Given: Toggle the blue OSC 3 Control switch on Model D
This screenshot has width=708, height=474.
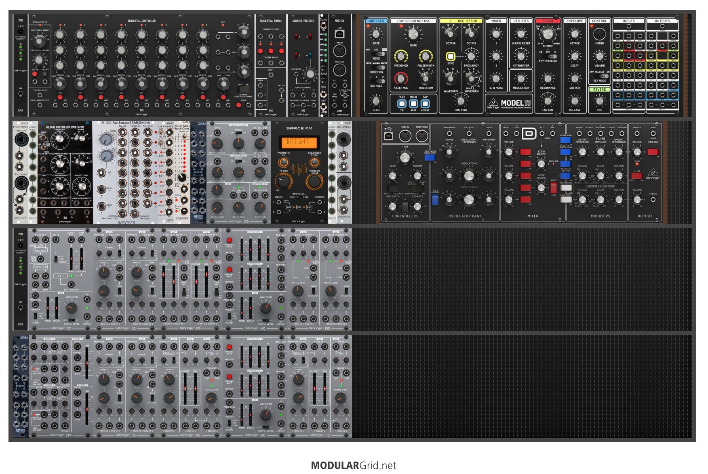Looking at the screenshot, I should [435, 200].
